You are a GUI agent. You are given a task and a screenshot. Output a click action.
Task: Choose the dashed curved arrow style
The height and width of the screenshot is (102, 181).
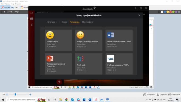pos(16,12)
